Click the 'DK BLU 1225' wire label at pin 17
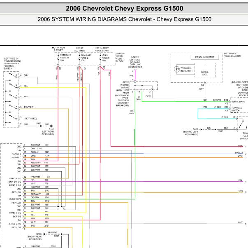Image resolution: width=248 pixels, height=248 pixels. tap(40, 152)
